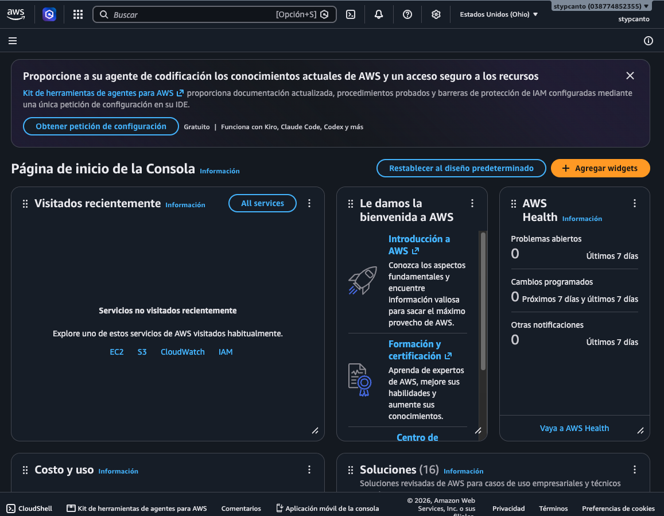
Task: Click the CloudShell icon in top navigation bar
Action: coord(351,14)
